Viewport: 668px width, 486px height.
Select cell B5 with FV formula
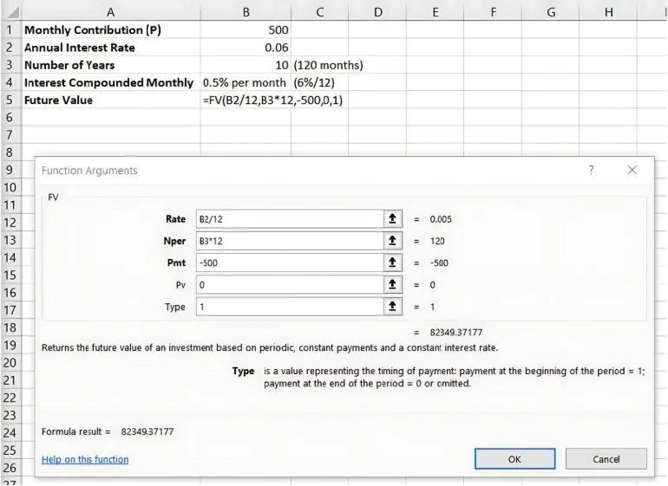pos(245,100)
